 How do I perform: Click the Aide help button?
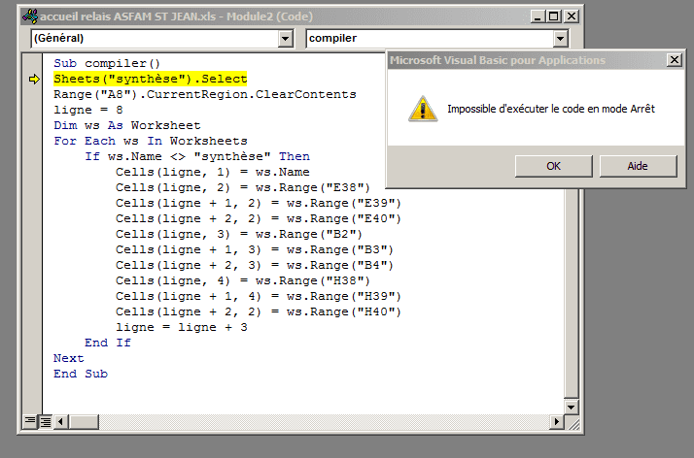click(637, 166)
